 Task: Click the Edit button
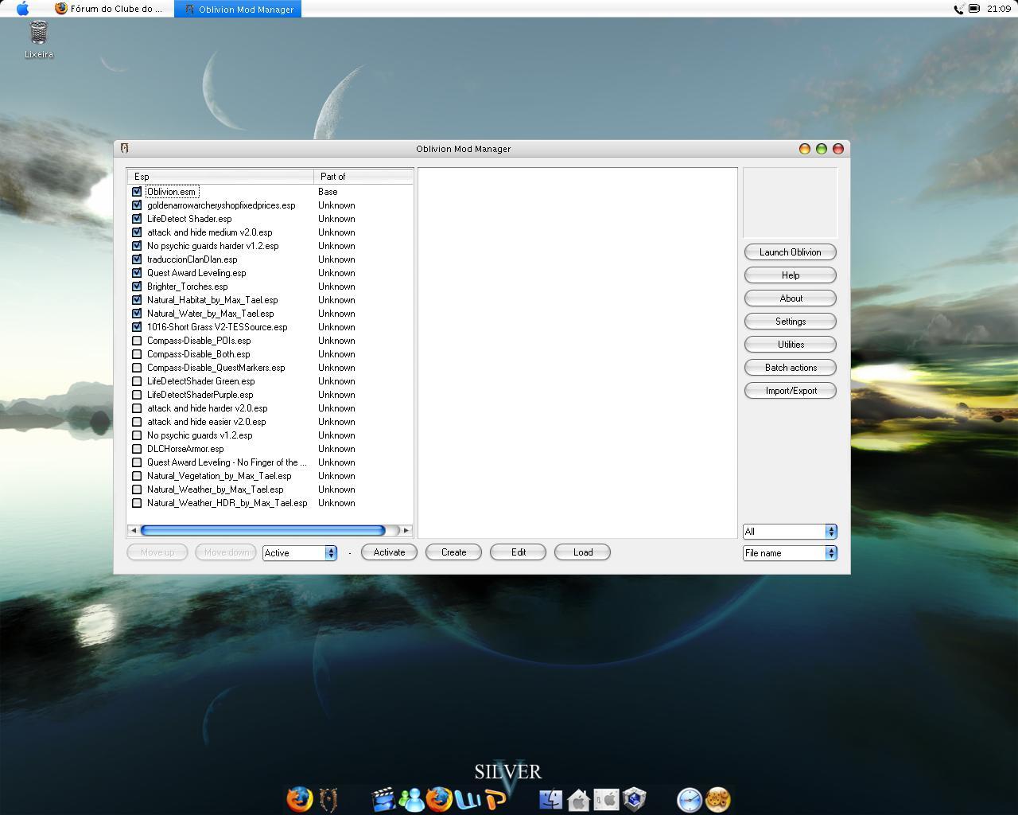pos(518,552)
